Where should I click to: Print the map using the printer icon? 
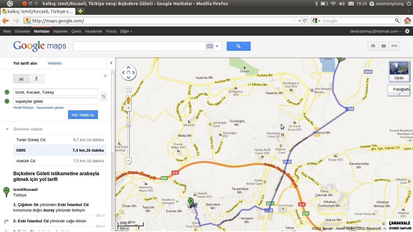(x=373, y=46)
